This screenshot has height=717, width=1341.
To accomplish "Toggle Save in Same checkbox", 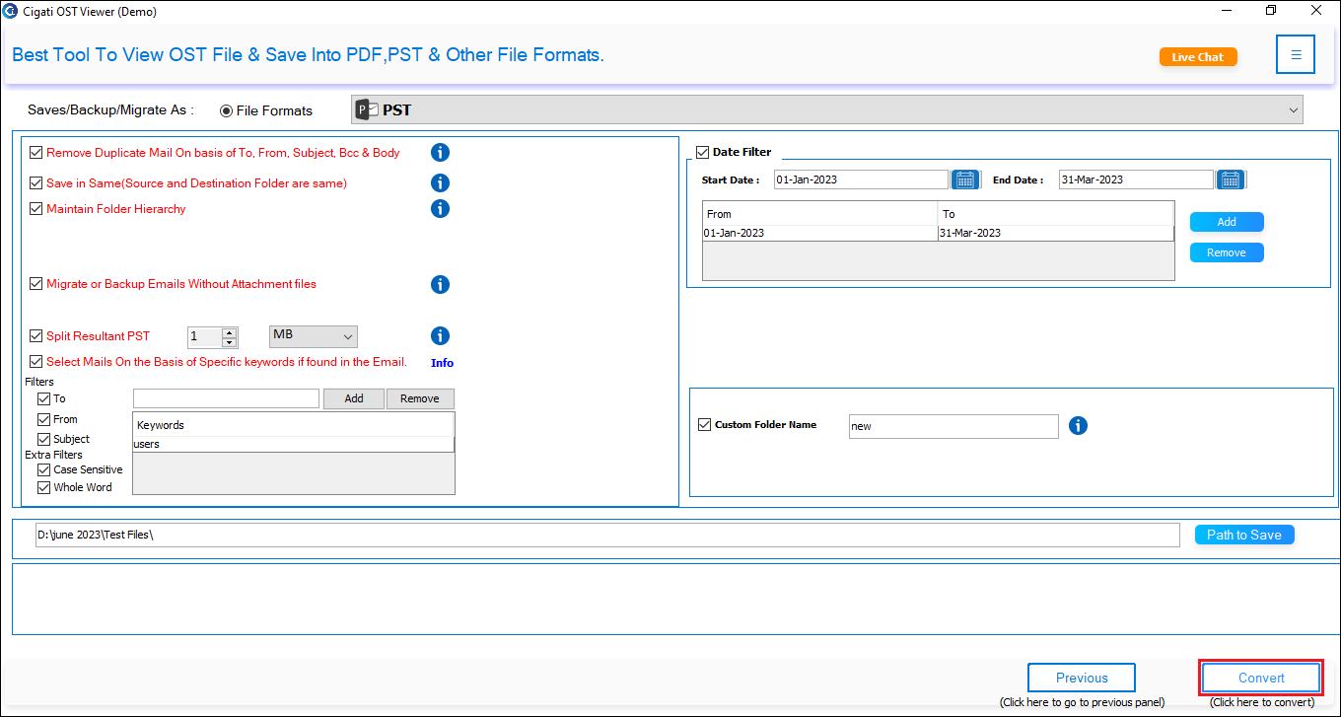I will point(36,183).
